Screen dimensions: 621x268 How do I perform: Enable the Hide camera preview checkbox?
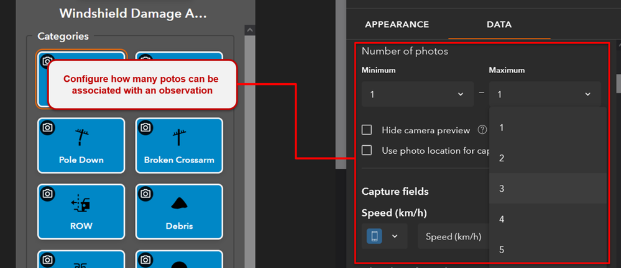click(x=367, y=130)
